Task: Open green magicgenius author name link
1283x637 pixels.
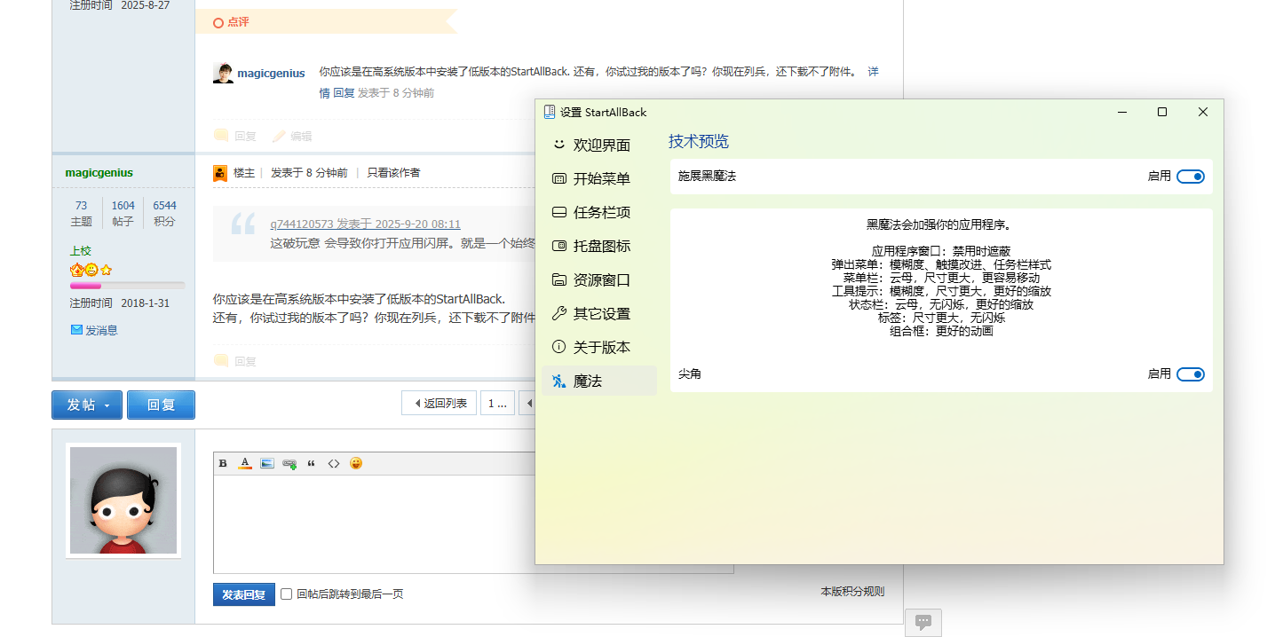Action: point(99,173)
